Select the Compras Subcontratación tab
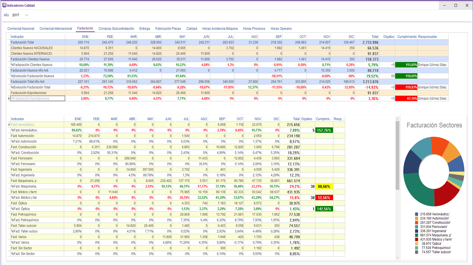473x265 pixels. (x=116, y=29)
